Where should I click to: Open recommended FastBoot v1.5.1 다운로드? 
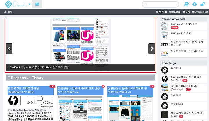coord(184,24)
